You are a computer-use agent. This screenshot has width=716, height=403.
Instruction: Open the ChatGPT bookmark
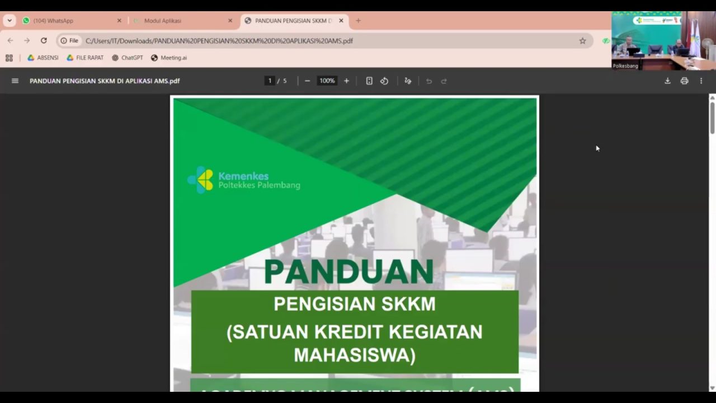[x=128, y=58]
